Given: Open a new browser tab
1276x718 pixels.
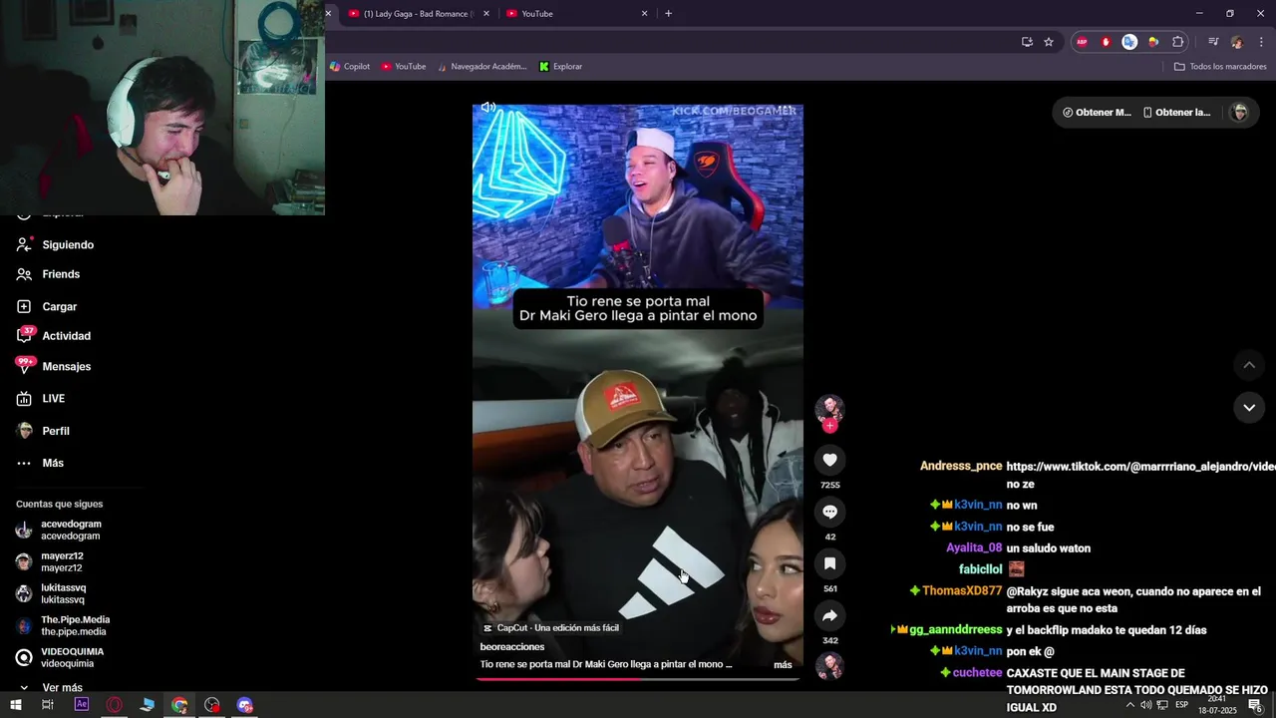Looking at the screenshot, I should point(668,13).
